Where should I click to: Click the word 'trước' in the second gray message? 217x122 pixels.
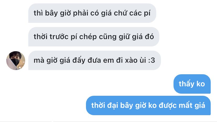tap(59, 37)
